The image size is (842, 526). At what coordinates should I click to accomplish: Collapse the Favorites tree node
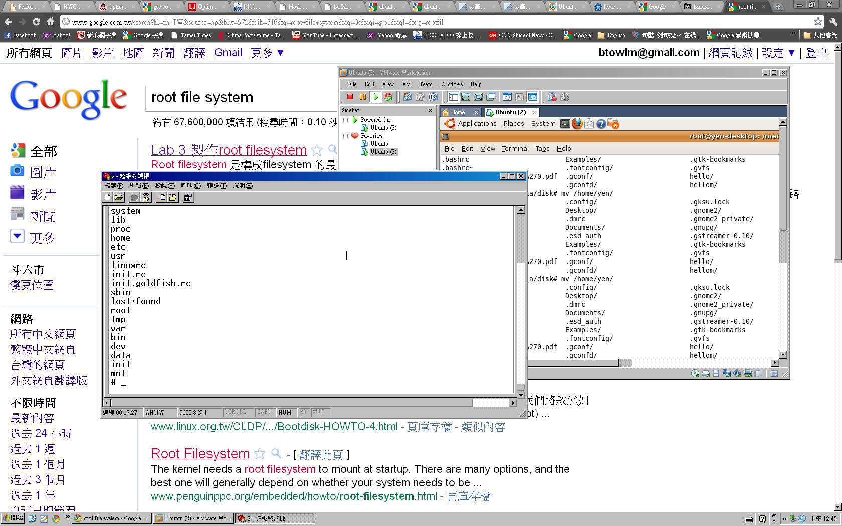point(345,136)
